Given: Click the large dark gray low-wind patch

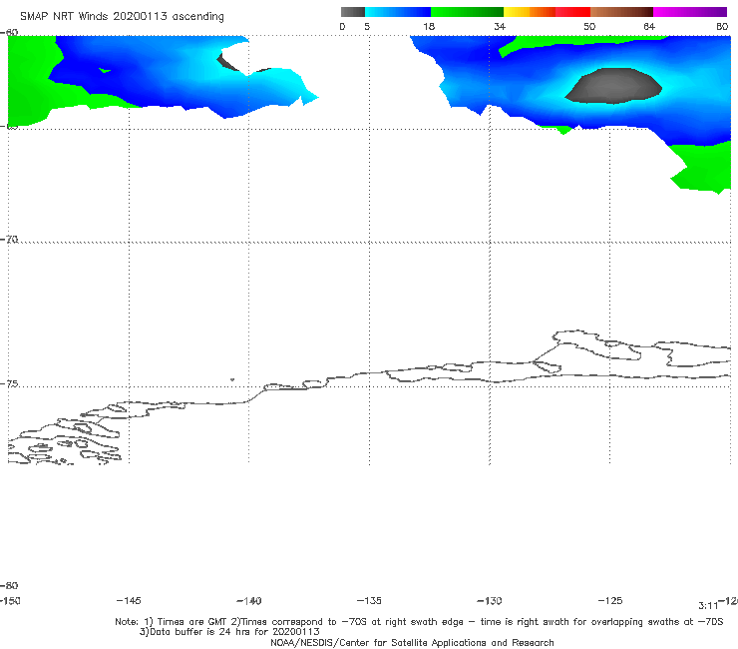Looking at the screenshot, I should coord(613,86).
